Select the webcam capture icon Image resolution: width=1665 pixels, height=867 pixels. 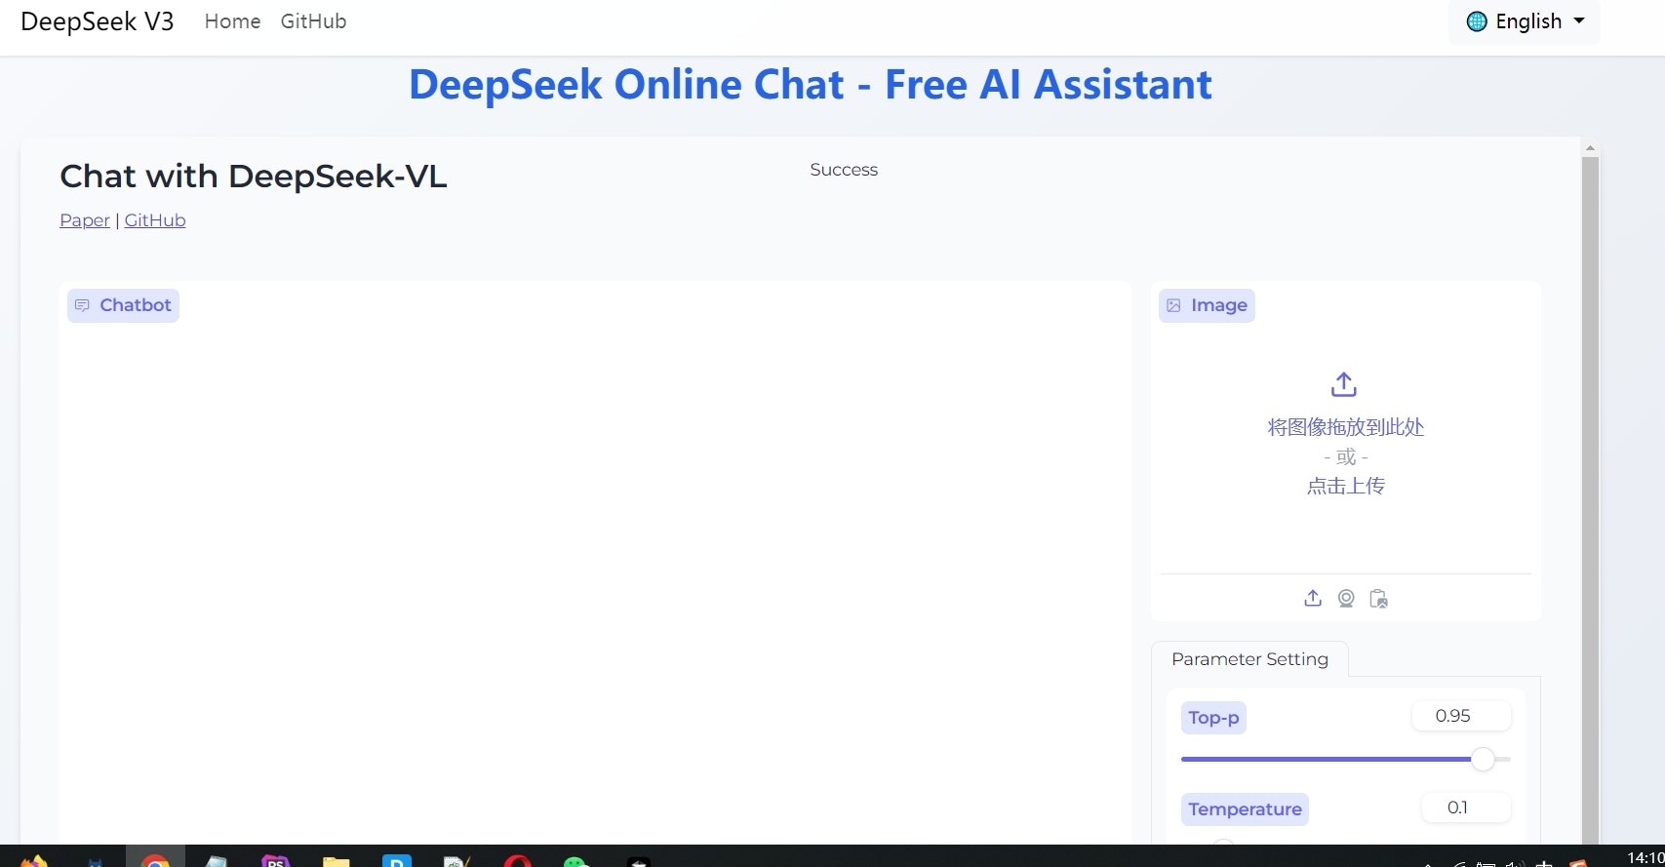(1346, 598)
